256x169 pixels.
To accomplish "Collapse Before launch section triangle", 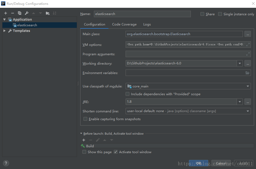I will [81, 133].
